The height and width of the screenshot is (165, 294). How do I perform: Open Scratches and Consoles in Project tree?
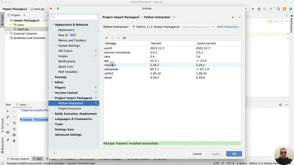(x=29, y=38)
